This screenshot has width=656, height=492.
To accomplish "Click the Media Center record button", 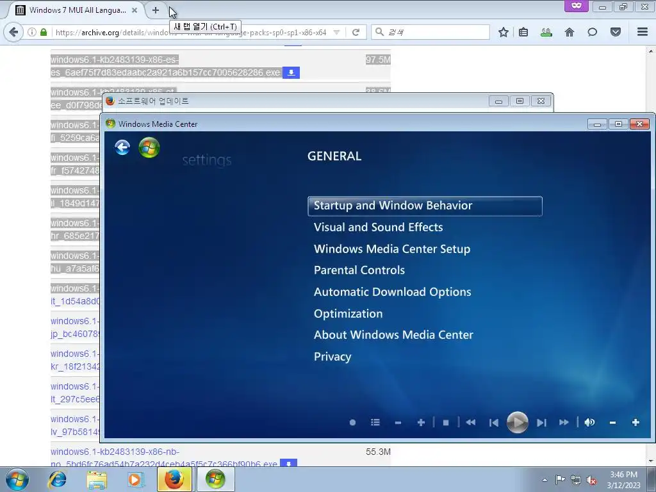I will [353, 423].
